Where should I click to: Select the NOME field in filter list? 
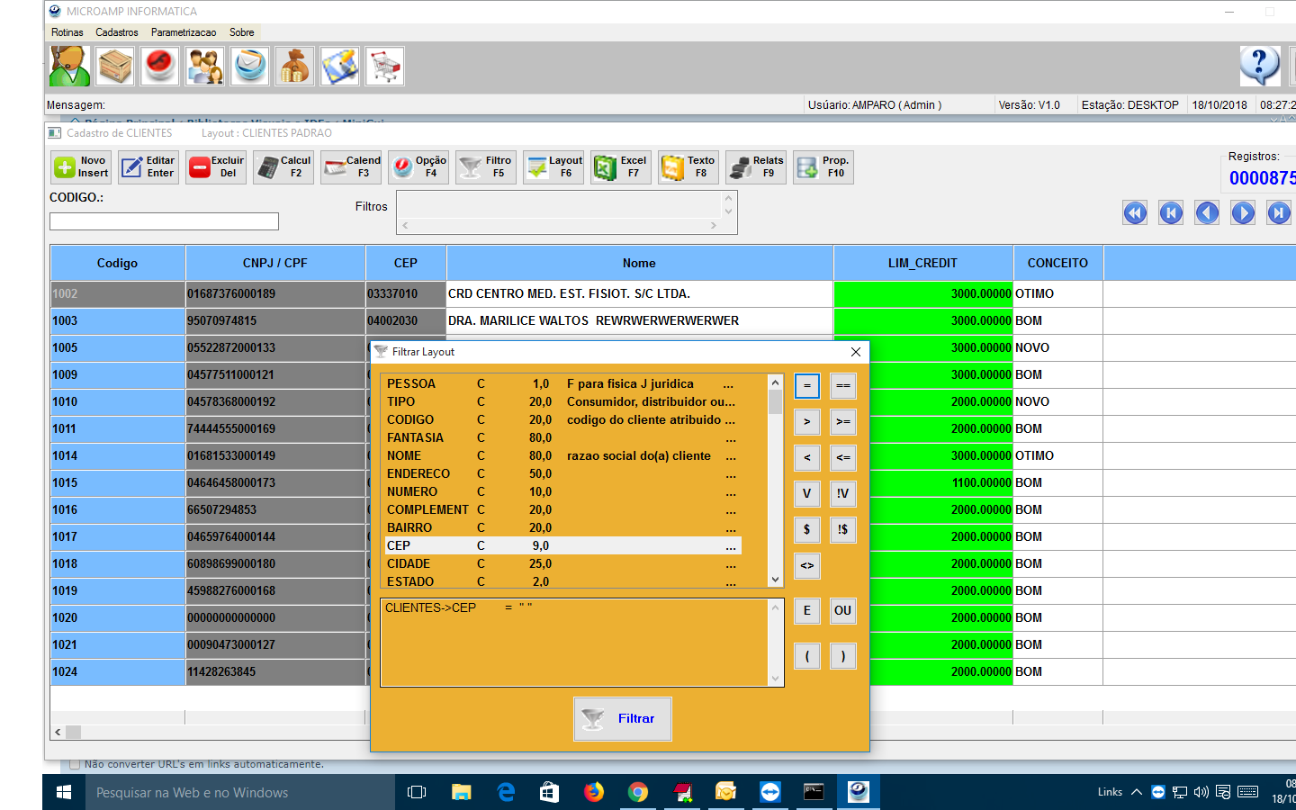pyautogui.click(x=404, y=456)
